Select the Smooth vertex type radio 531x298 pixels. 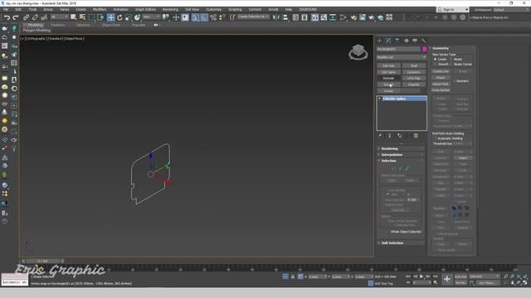[x=436, y=64]
